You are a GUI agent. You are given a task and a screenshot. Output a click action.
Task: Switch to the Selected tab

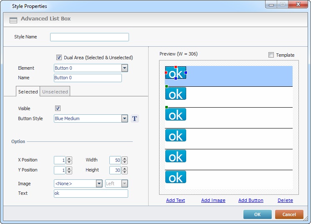point(28,92)
